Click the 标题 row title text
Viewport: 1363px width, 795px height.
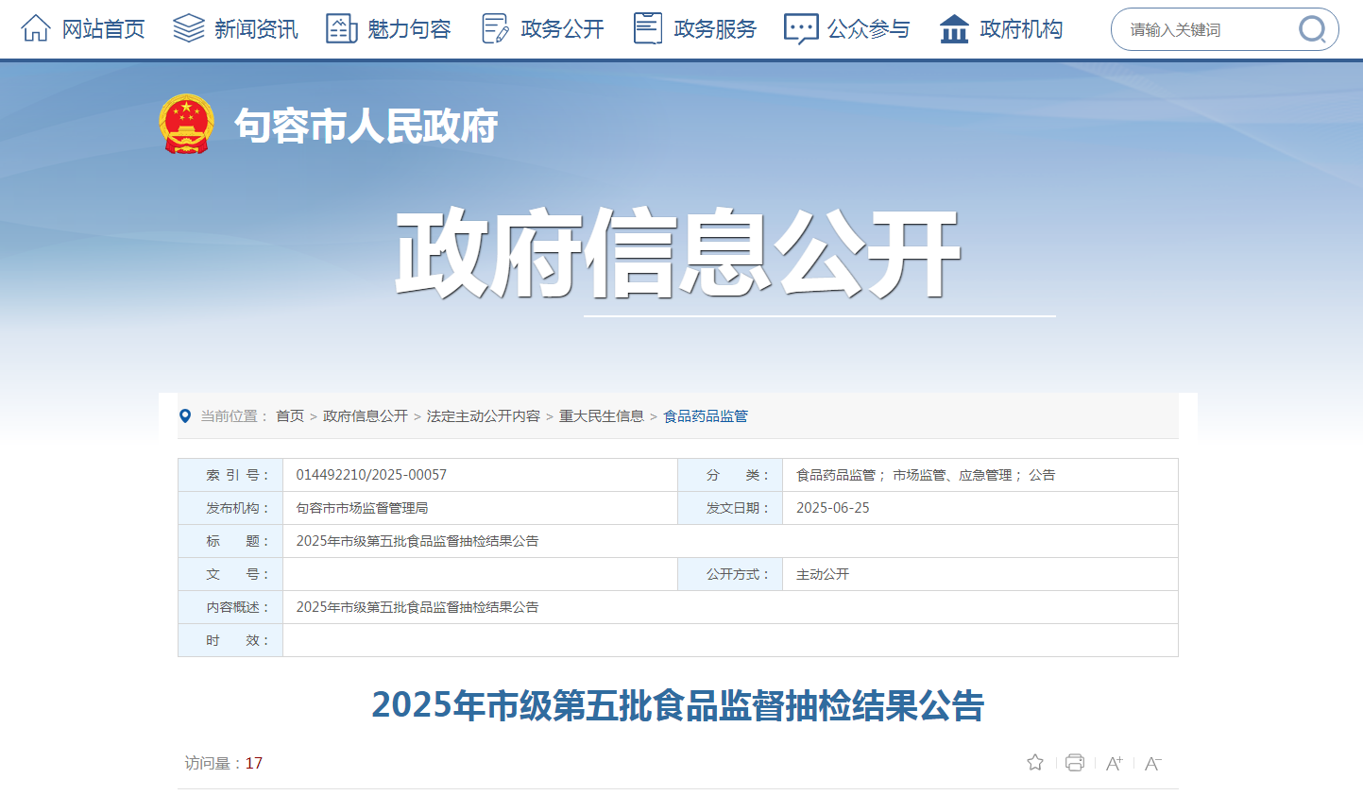[417, 541]
